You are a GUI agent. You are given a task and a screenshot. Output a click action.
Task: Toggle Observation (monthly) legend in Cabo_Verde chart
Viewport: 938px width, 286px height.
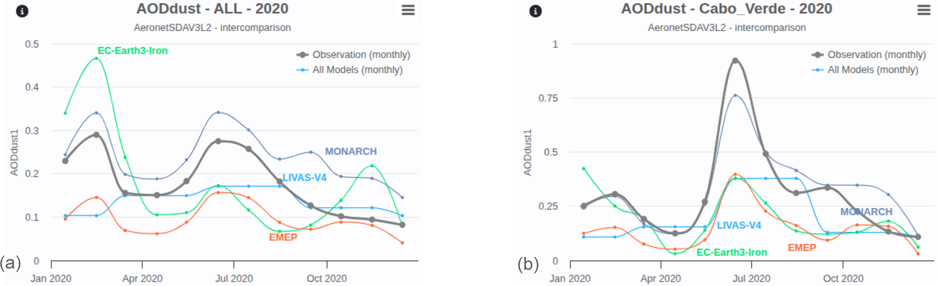coord(876,55)
